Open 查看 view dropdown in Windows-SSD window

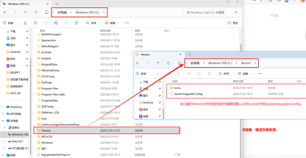(x=112, y=23)
